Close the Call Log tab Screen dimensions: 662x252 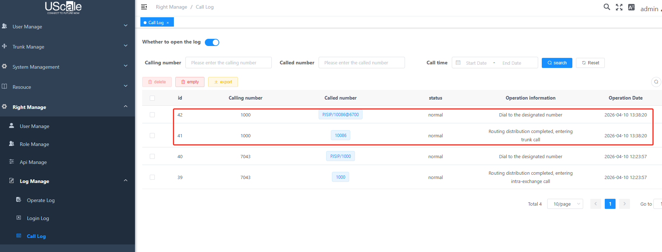point(168,23)
